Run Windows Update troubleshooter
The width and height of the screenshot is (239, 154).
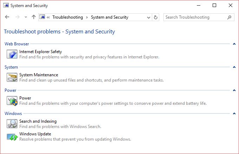click(35, 134)
